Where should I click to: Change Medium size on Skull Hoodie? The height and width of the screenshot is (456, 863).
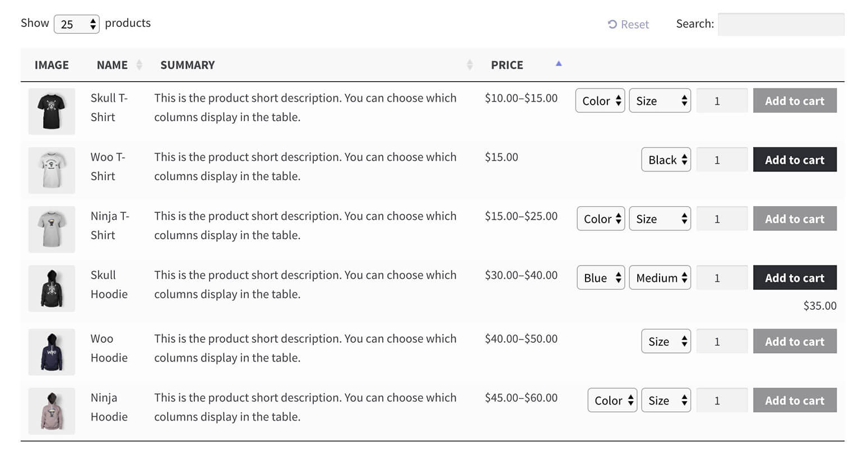pos(660,278)
